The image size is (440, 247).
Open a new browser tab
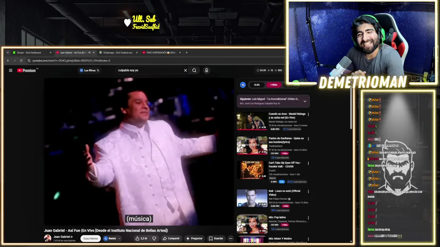187,52
